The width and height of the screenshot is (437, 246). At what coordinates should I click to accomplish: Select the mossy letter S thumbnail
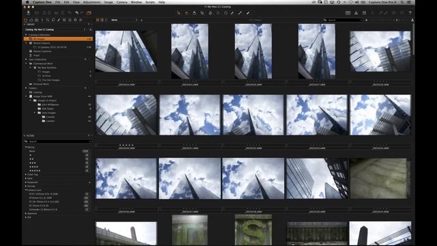tap(253, 230)
